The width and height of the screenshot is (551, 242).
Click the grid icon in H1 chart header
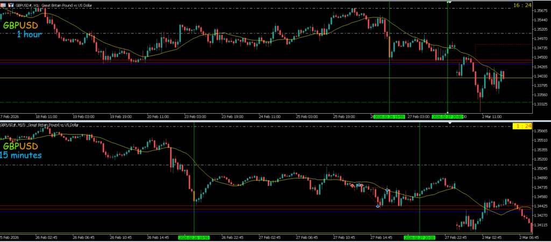(4, 5)
